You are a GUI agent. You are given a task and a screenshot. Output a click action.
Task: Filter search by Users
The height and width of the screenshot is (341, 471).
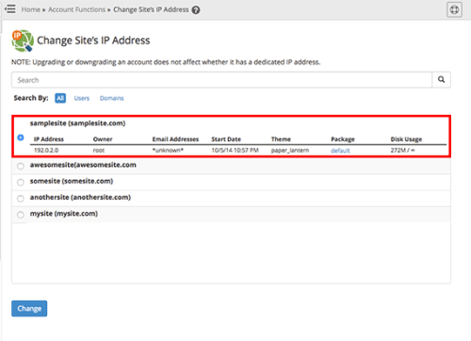[82, 98]
